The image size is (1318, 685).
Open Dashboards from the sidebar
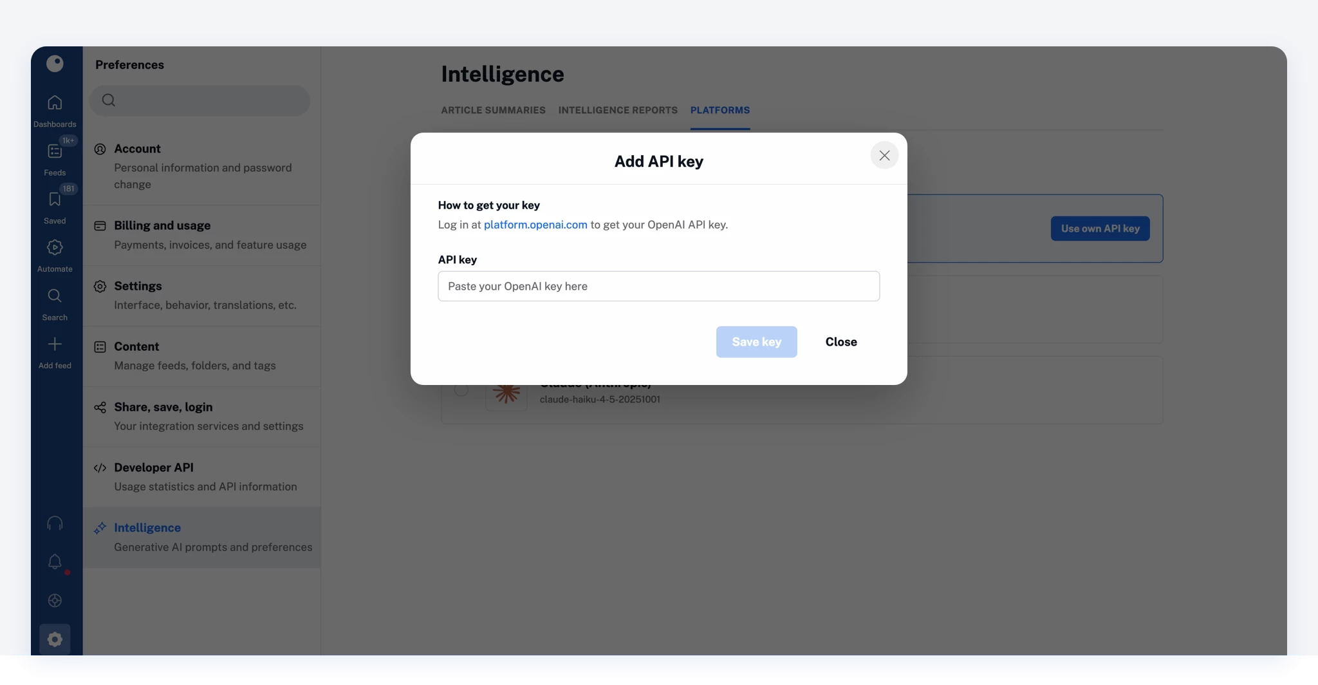click(55, 103)
